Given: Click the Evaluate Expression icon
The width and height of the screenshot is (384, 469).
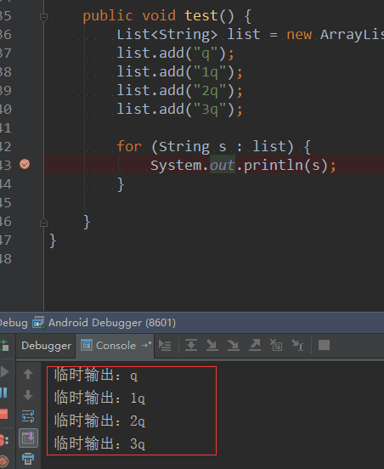Looking at the screenshot, I should (x=324, y=345).
